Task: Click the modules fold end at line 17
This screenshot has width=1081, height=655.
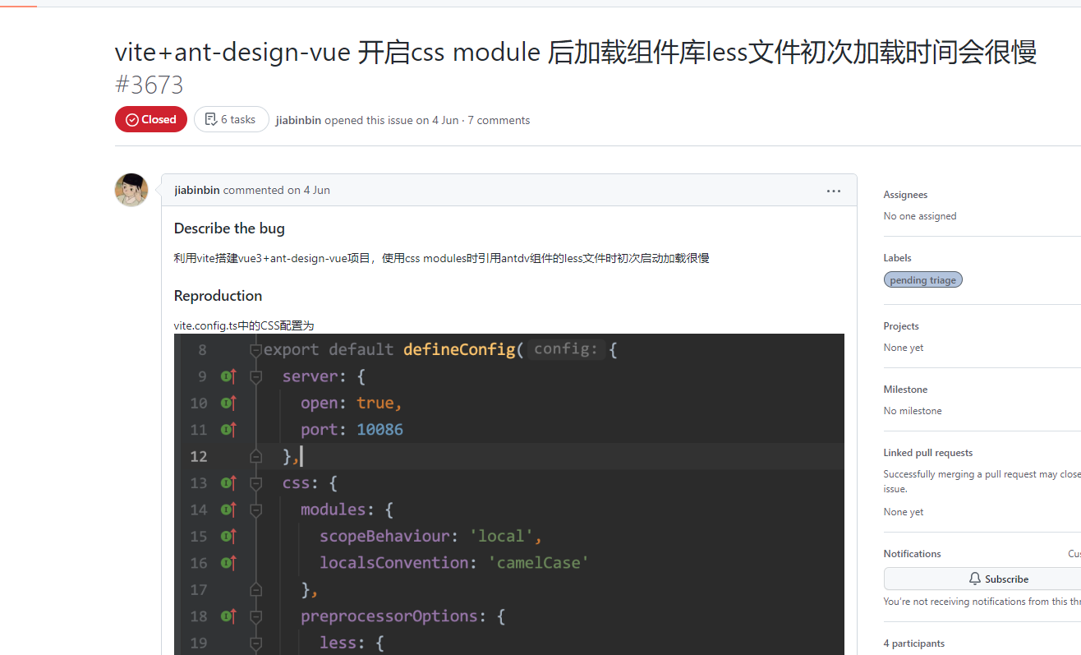Action: coord(255,589)
